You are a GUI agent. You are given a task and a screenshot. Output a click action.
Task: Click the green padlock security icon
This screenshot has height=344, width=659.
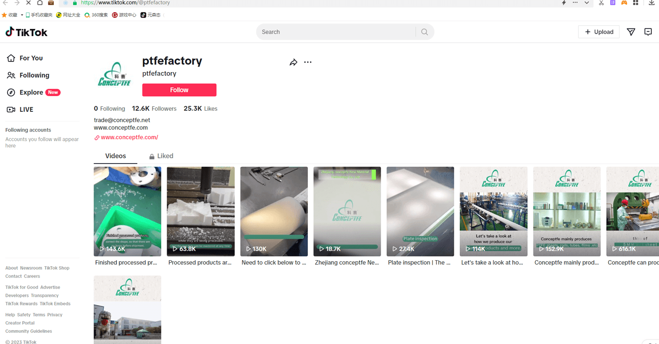point(75,3)
